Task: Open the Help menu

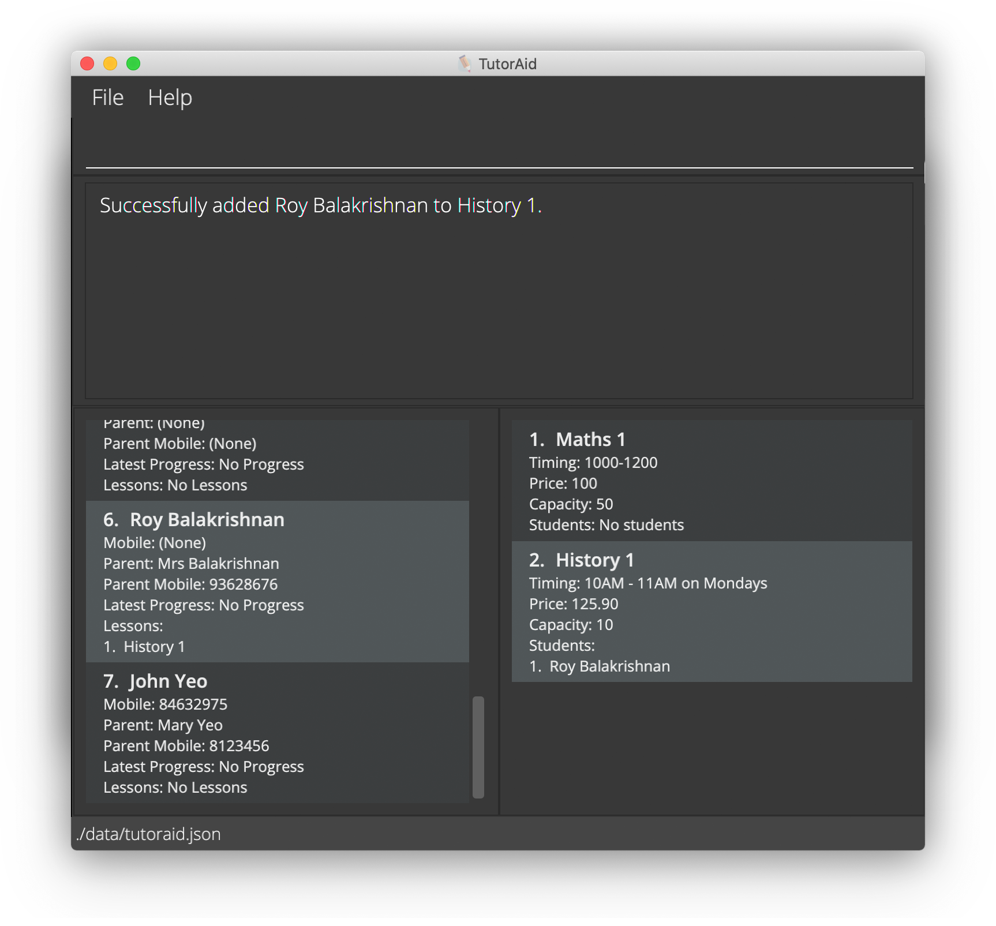Action: (170, 98)
